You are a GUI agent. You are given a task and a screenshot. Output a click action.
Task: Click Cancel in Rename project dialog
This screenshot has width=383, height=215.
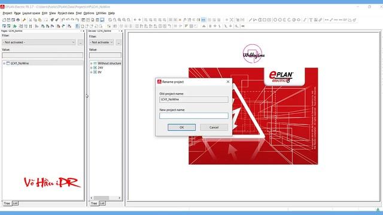(x=214, y=127)
